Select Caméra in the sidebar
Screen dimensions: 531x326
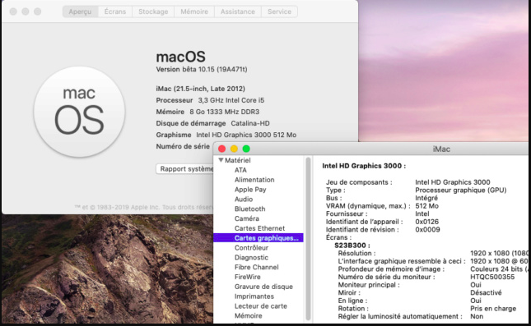(x=246, y=218)
